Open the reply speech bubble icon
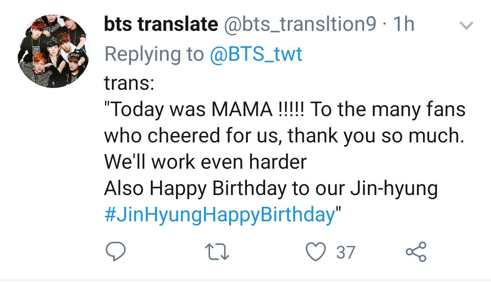Image resolution: width=491 pixels, height=283 pixels. [115, 252]
